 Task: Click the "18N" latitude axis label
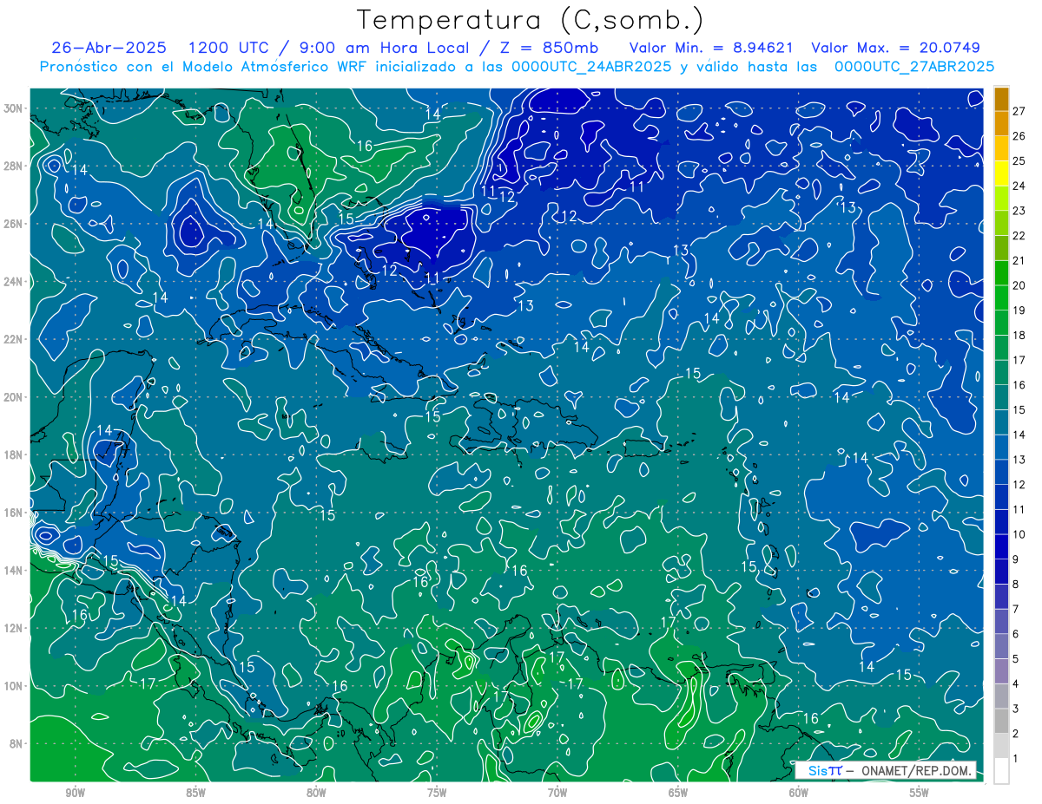(x=13, y=454)
